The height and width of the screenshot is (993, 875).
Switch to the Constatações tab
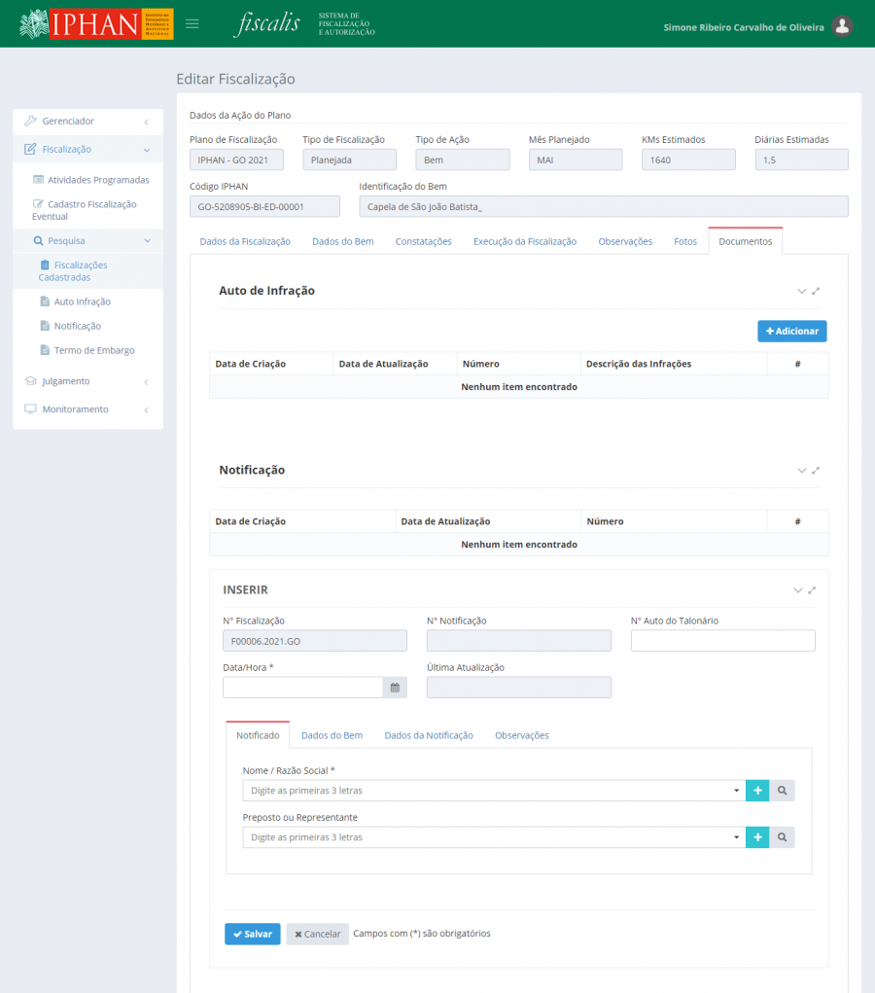423,241
